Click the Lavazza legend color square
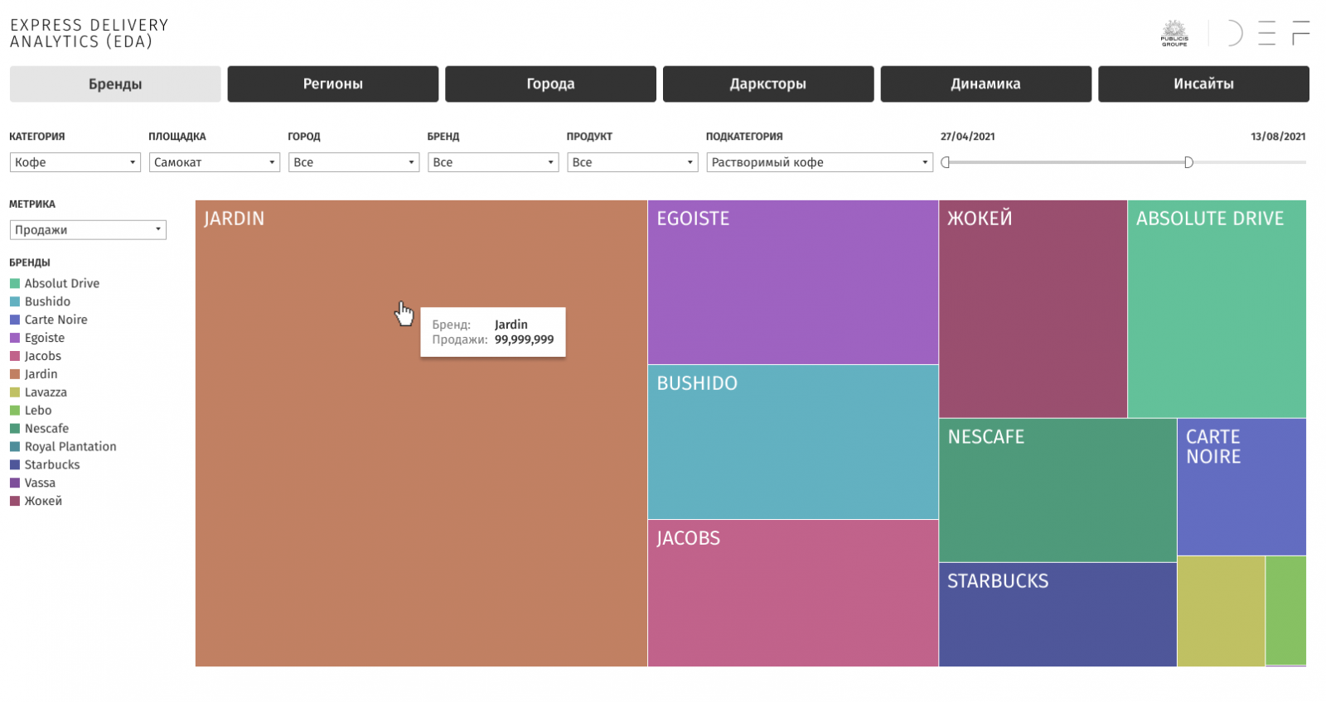The image size is (1326, 702). point(15,392)
